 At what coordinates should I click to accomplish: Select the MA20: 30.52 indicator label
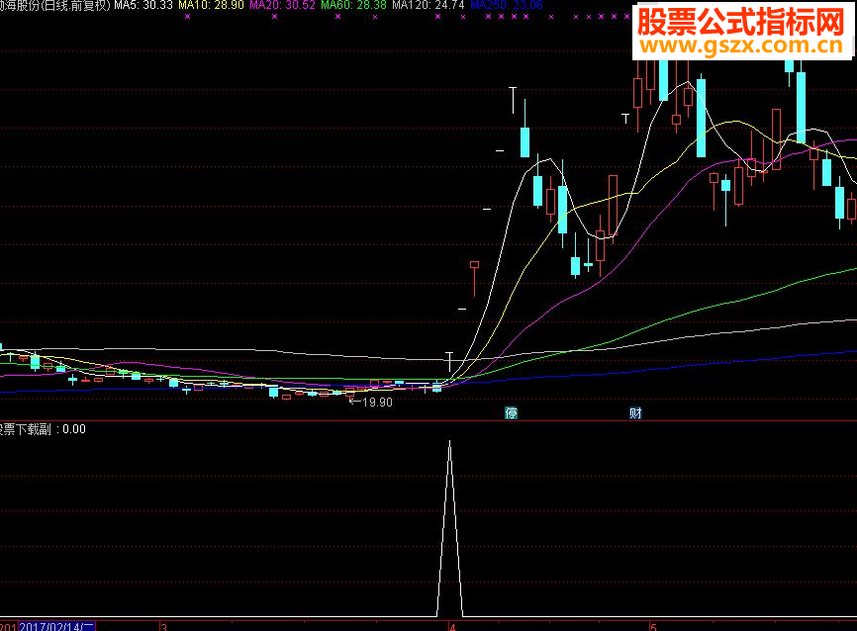(x=283, y=5)
